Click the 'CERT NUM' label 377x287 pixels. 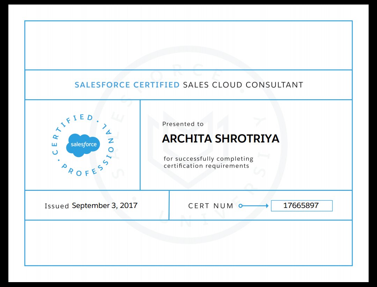click(x=210, y=206)
